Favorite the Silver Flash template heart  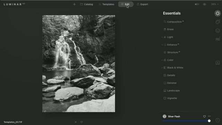[204, 116]
